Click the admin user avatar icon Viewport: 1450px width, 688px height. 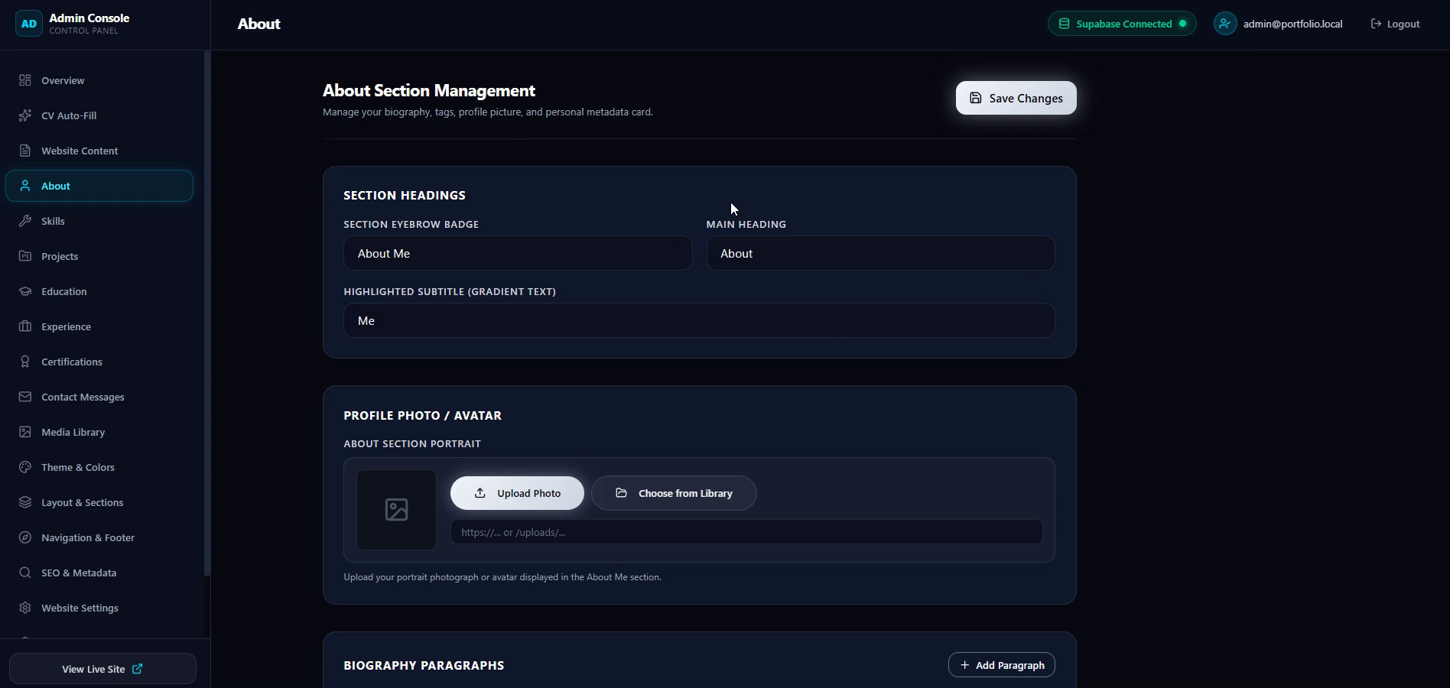point(1225,24)
